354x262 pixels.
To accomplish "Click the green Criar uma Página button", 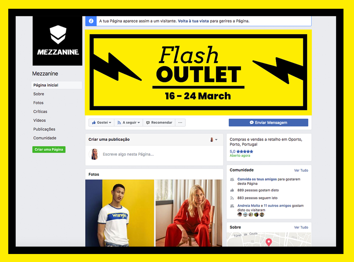I will 49,149.
